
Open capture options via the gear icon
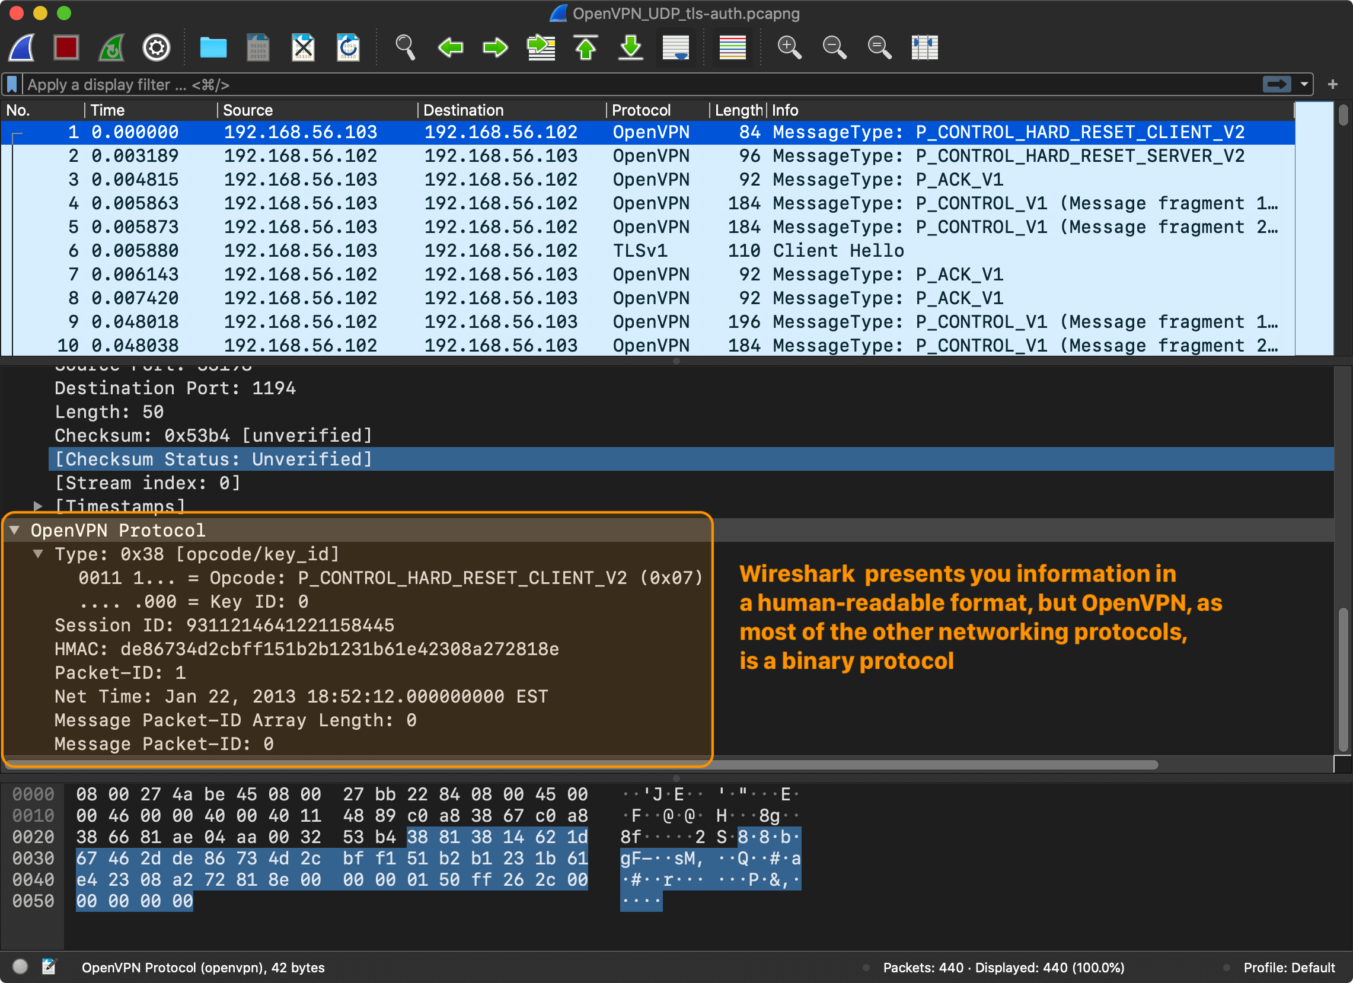tap(157, 47)
